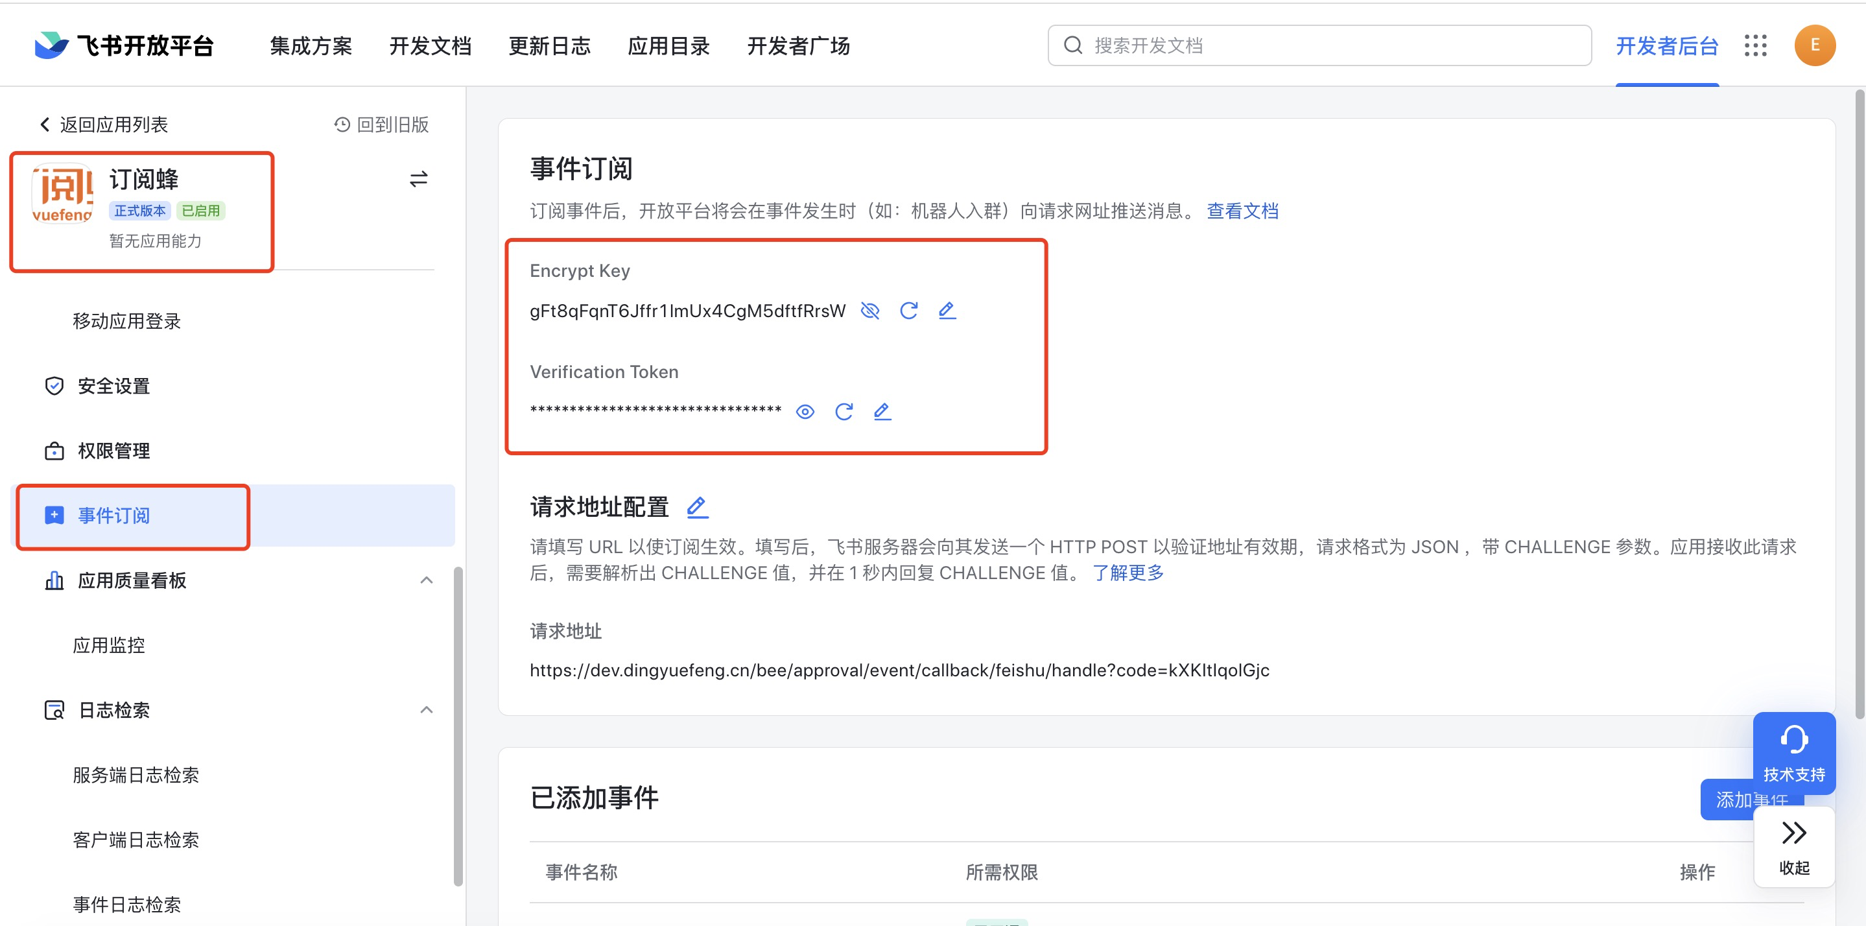
Task: Open the 查看文档 link
Action: click(1242, 211)
